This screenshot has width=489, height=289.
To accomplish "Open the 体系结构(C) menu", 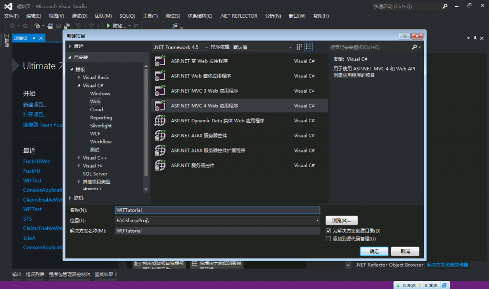I will click(x=200, y=16).
